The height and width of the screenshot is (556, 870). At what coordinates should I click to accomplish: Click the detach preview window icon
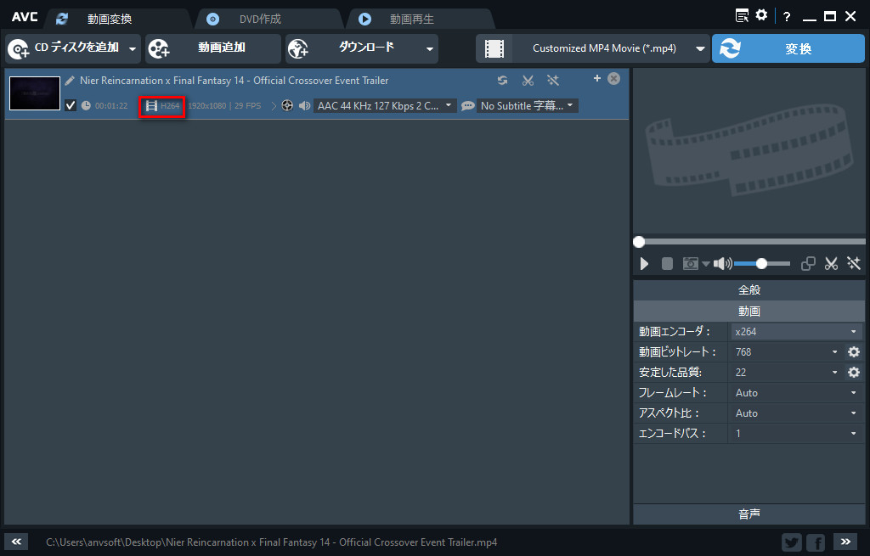coord(808,263)
